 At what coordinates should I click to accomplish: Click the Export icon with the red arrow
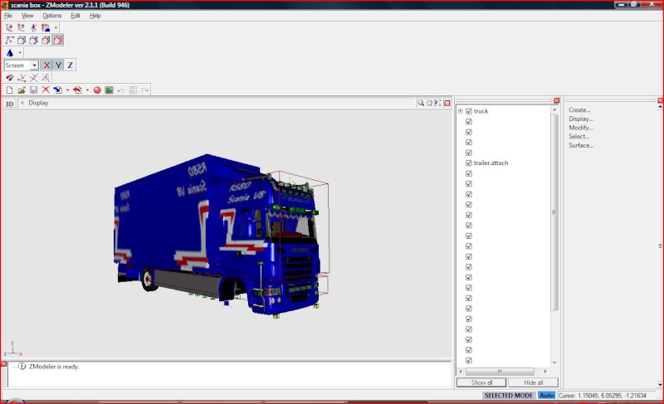[x=77, y=90]
